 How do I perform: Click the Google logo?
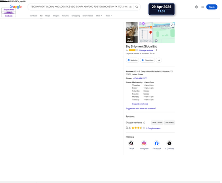16,7
